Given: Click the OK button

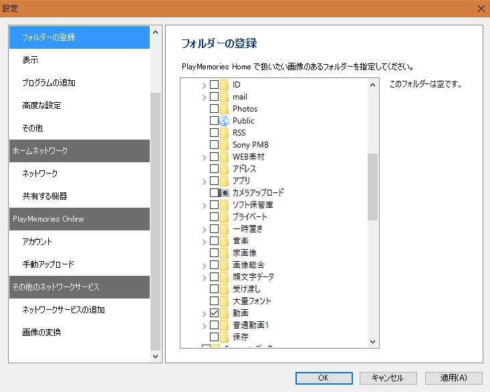Looking at the screenshot, I should click(324, 378).
